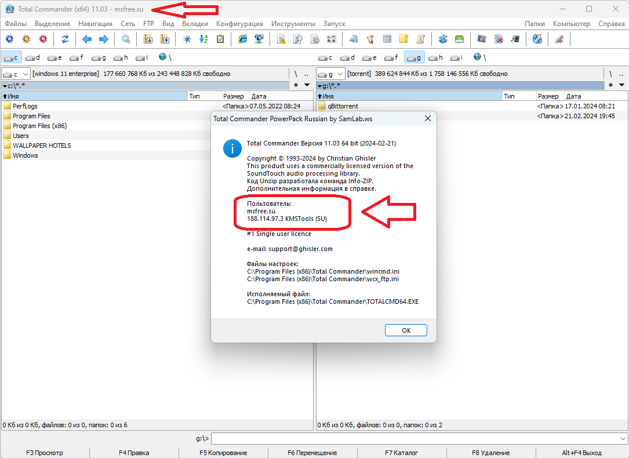Click the A-Z sort toolbar icon

click(x=203, y=39)
